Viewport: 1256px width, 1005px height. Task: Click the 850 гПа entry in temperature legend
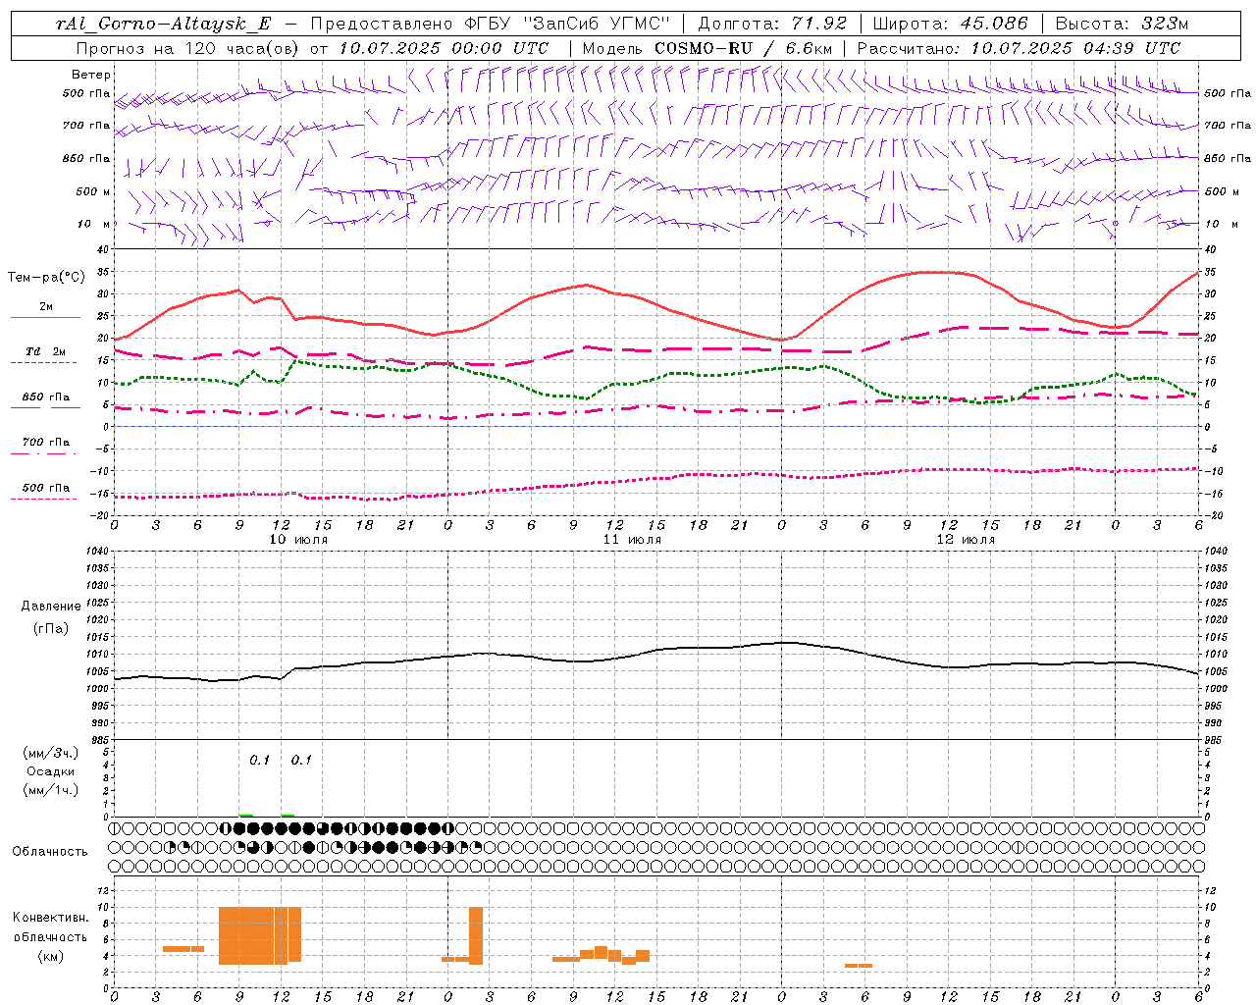(46, 397)
